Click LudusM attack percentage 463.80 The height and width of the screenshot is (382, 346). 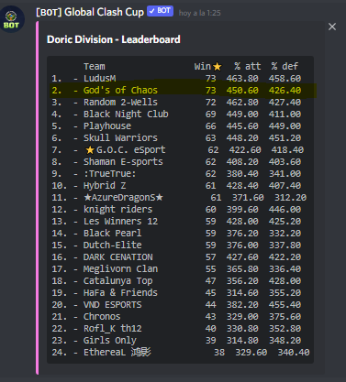pos(242,78)
